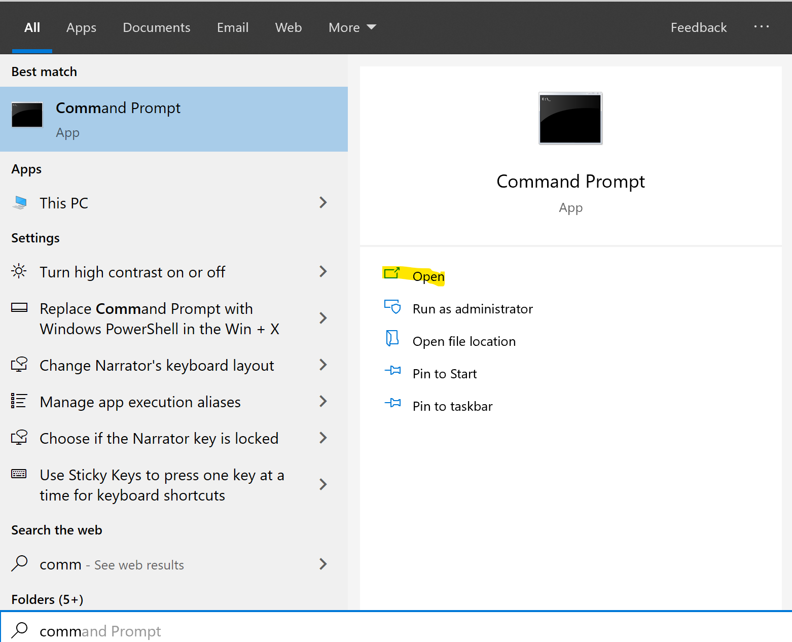Switch to the Apps tab

[81, 27]
